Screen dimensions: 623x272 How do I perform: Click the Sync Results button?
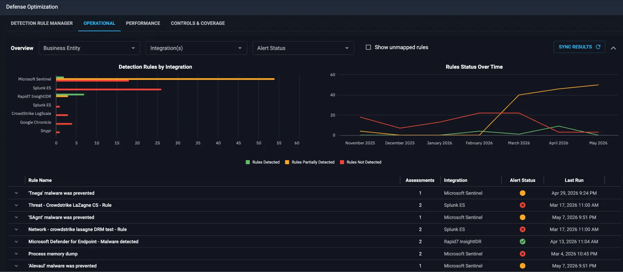pos(579,47)
